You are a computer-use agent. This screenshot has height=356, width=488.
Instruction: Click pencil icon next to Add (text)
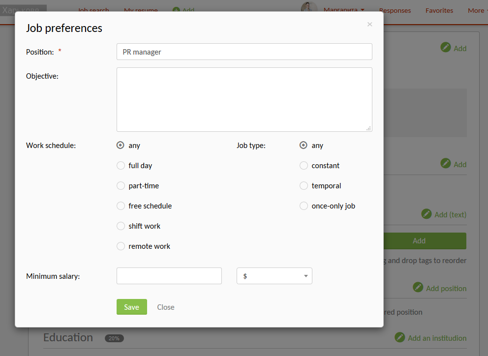(427, 214)
